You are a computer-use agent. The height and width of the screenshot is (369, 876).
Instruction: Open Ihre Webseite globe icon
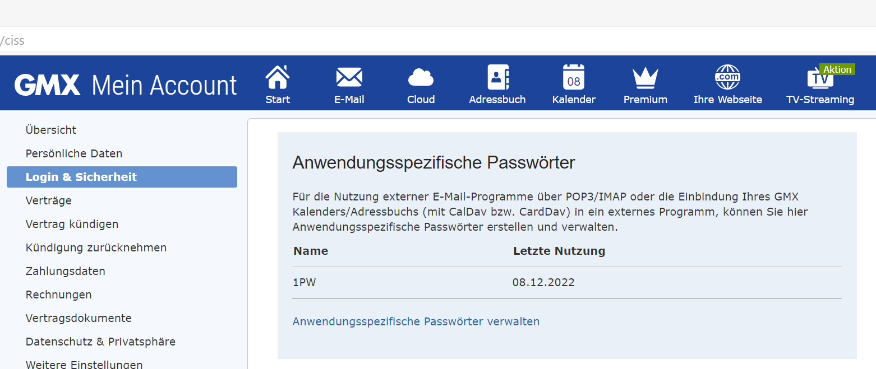tap(727, 77)
